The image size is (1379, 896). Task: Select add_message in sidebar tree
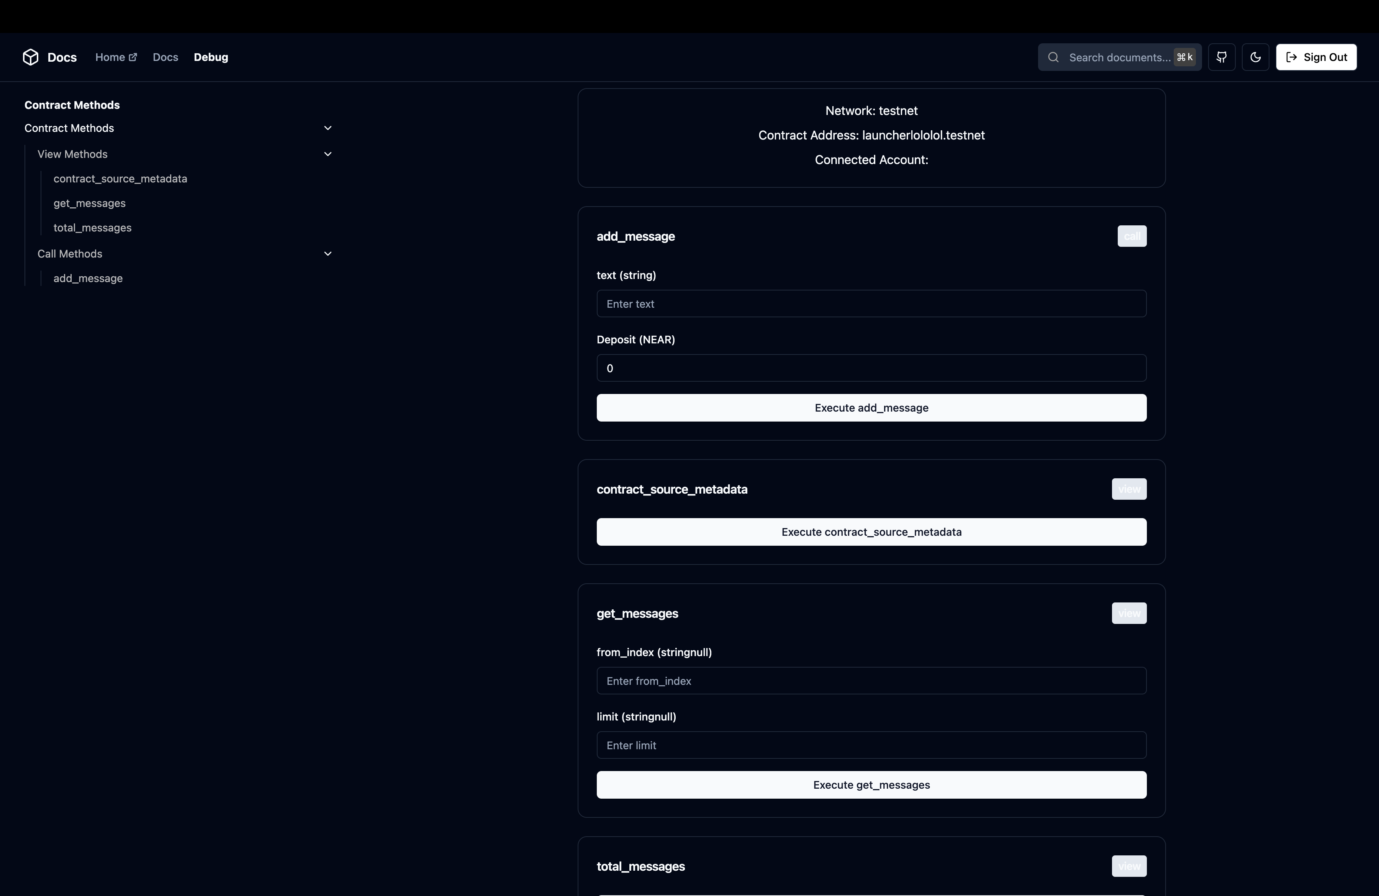tap(88, 278)
